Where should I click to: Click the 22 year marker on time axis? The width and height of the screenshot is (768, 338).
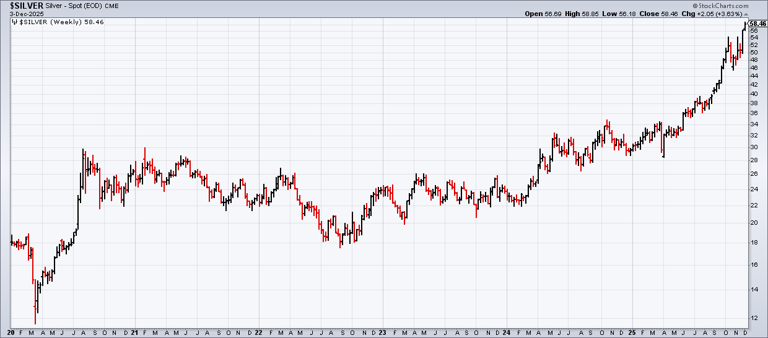[x=258, y=332]
